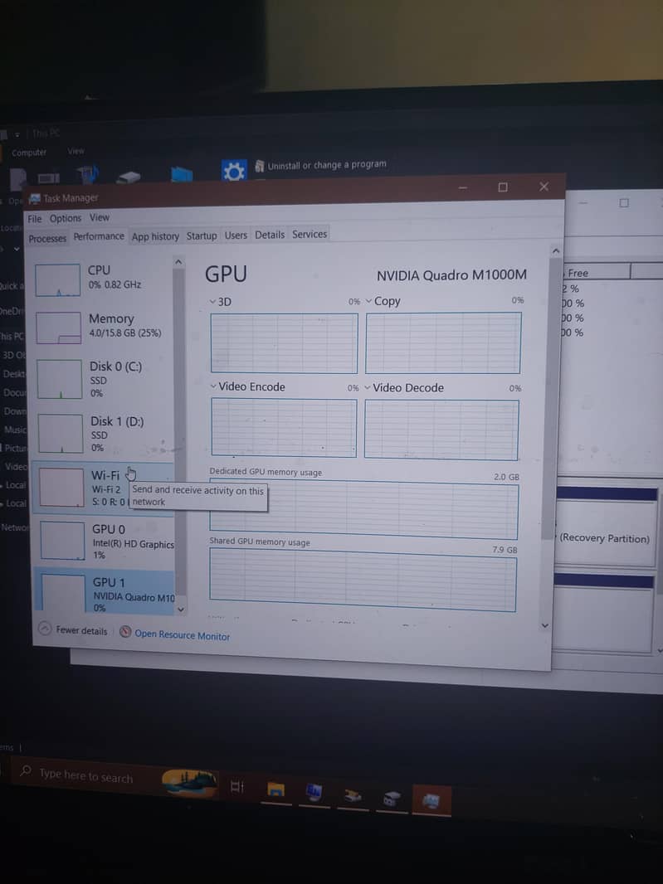The height and width of the screenshot is (884, 663).
Task: Switch to the Startup tab
Action: [x=202, y=236]
